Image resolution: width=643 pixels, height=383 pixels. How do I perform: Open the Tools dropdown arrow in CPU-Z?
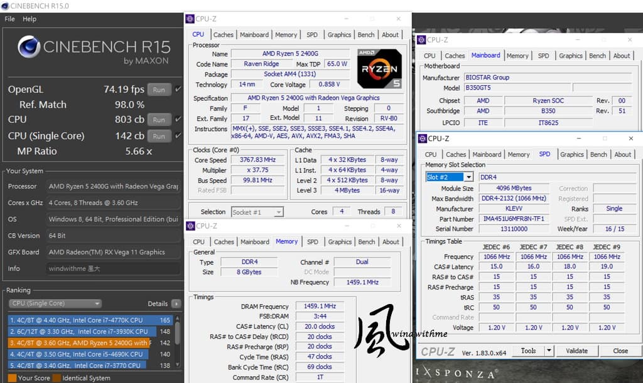coord(549,350)
